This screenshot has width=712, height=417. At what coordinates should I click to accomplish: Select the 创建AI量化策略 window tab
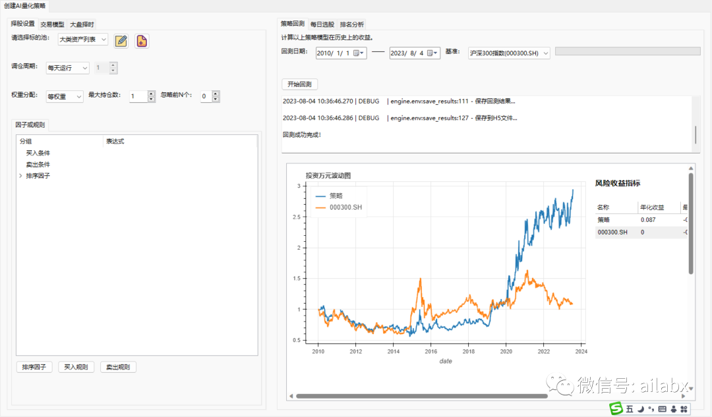(x=24, y=6)
